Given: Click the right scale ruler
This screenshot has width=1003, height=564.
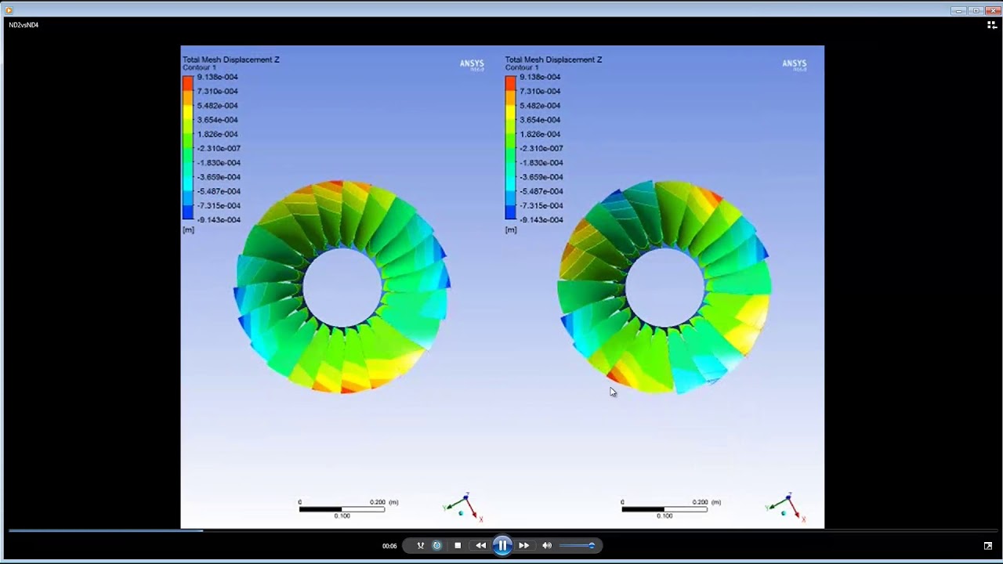Looking at the screenshot, I should (672, 508).
